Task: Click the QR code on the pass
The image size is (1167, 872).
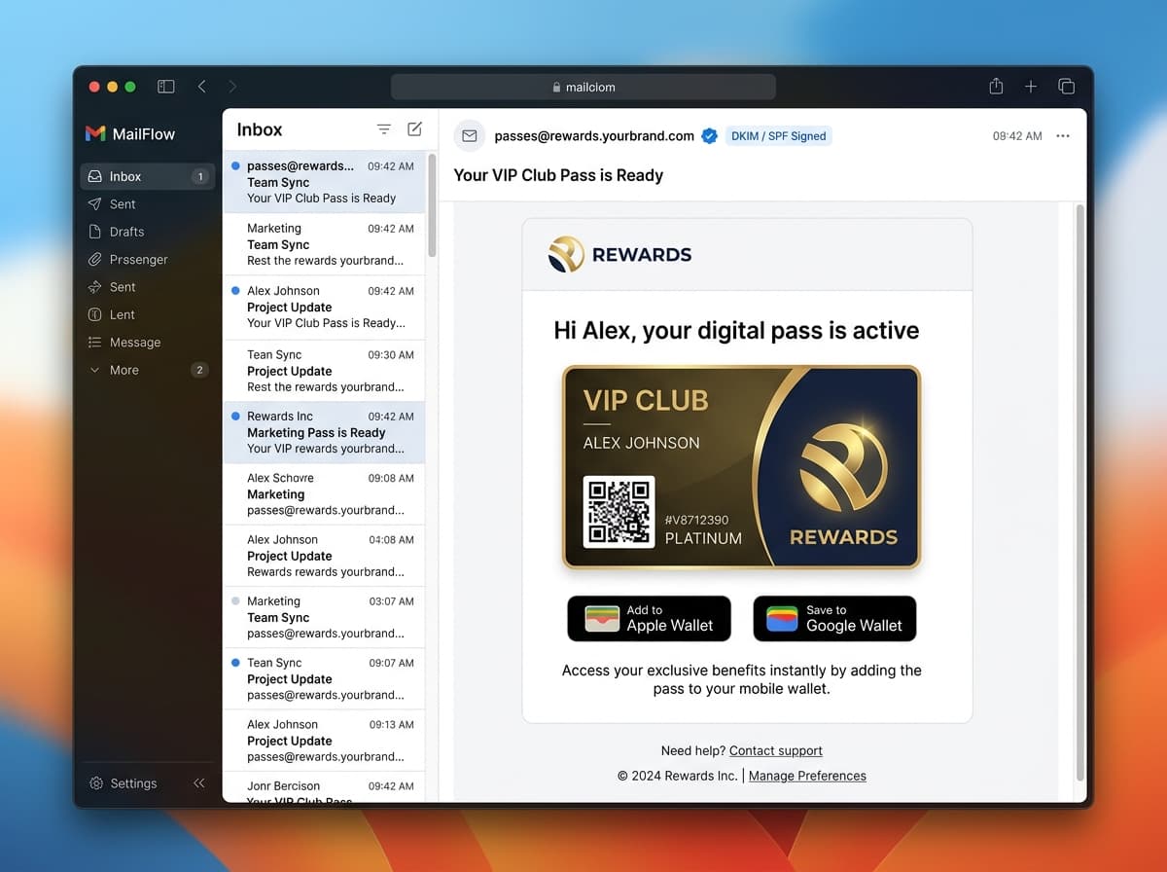Action: point(619,511)
